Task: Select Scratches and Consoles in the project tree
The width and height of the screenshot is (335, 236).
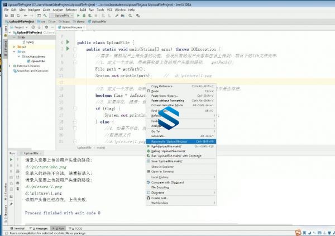Action: click(31, 70)
